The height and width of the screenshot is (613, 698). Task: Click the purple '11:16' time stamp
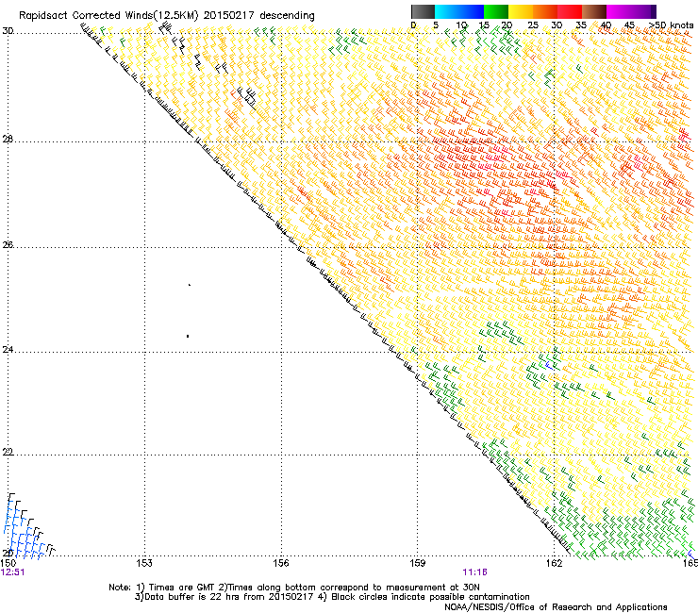tap(474, 572)
